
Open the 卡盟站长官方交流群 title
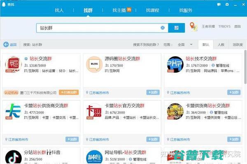(x=125, y=106)
